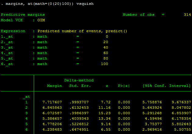Click math value 60 in 4._at row
Viewport: 192px width, 134px height.
point(105,53)
